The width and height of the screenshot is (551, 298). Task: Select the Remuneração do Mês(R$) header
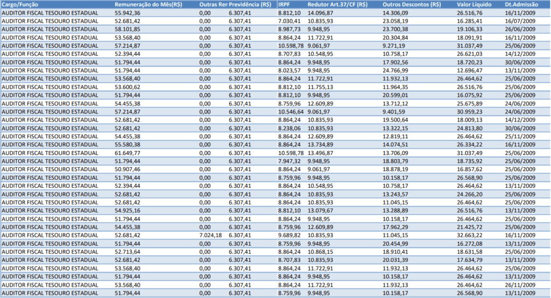148,4
